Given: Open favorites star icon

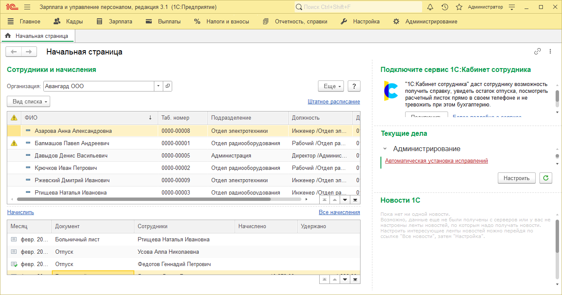Looking at the screenshot, I should point(459,7).
